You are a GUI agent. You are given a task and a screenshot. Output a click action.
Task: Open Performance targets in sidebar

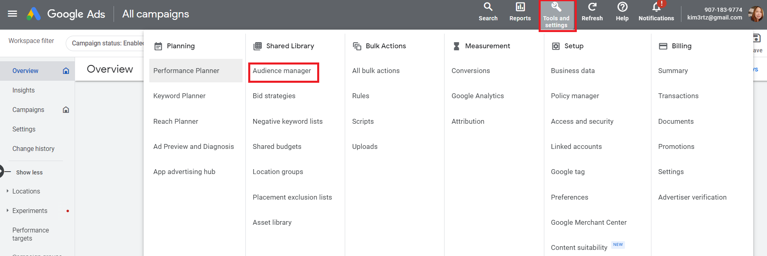30,234
